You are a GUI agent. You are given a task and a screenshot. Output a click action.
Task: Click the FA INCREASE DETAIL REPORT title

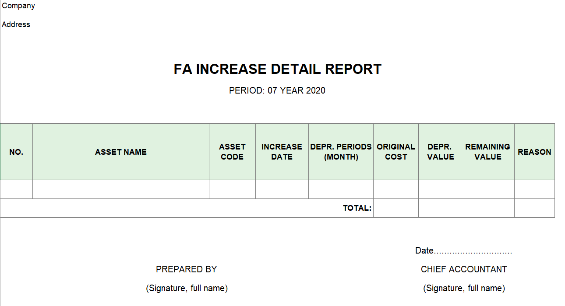[x=277, y=69]
